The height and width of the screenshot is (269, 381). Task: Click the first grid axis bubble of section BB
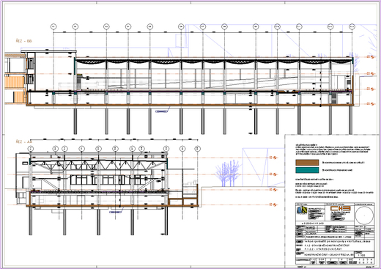53,26
